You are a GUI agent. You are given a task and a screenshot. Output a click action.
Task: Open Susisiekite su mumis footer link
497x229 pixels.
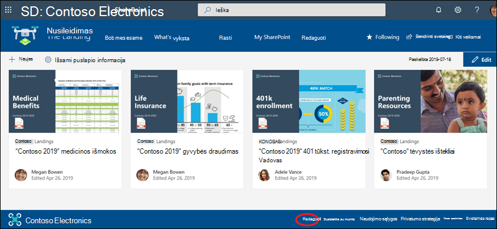point(339,219)
